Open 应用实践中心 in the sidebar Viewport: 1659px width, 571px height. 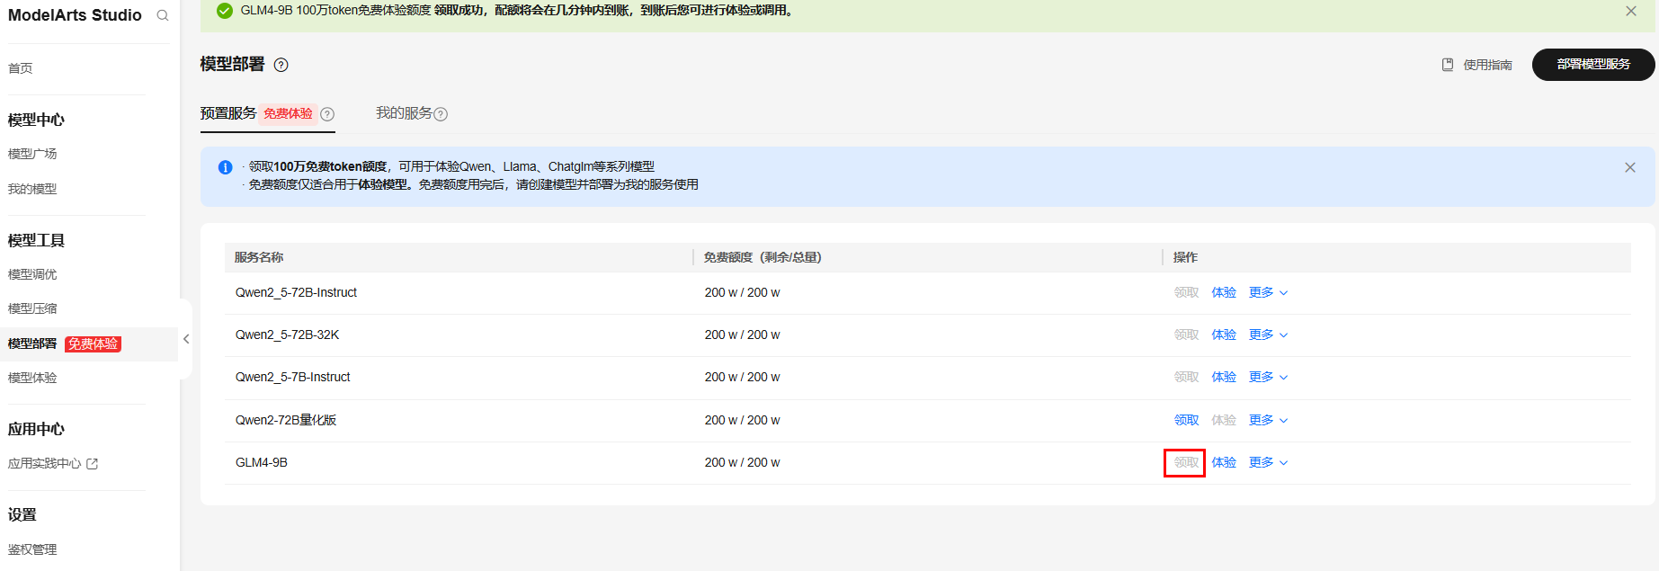tap(45, 464)
